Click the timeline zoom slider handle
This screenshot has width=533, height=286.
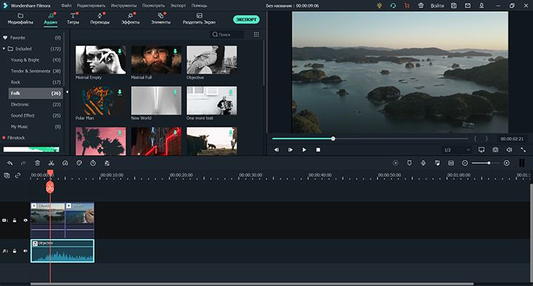pos(489,163)
